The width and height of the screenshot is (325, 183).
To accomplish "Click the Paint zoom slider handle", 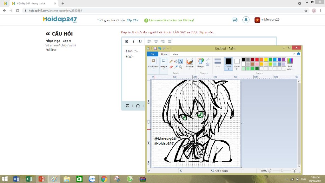I will point(282,171).
